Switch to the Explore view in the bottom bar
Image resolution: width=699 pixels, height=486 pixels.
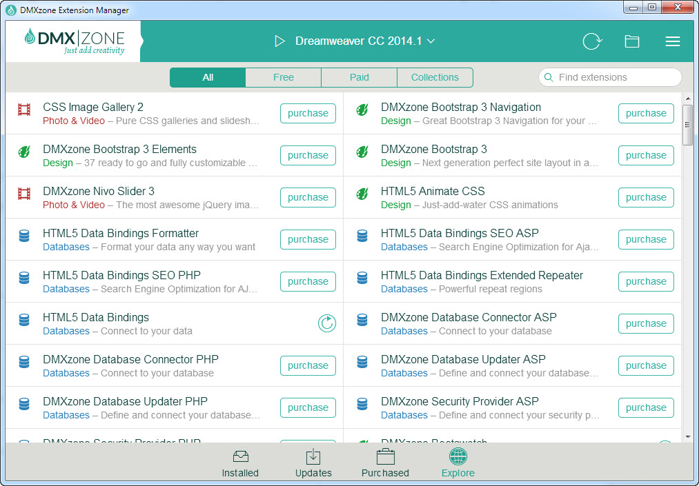(x=457, y=464)
